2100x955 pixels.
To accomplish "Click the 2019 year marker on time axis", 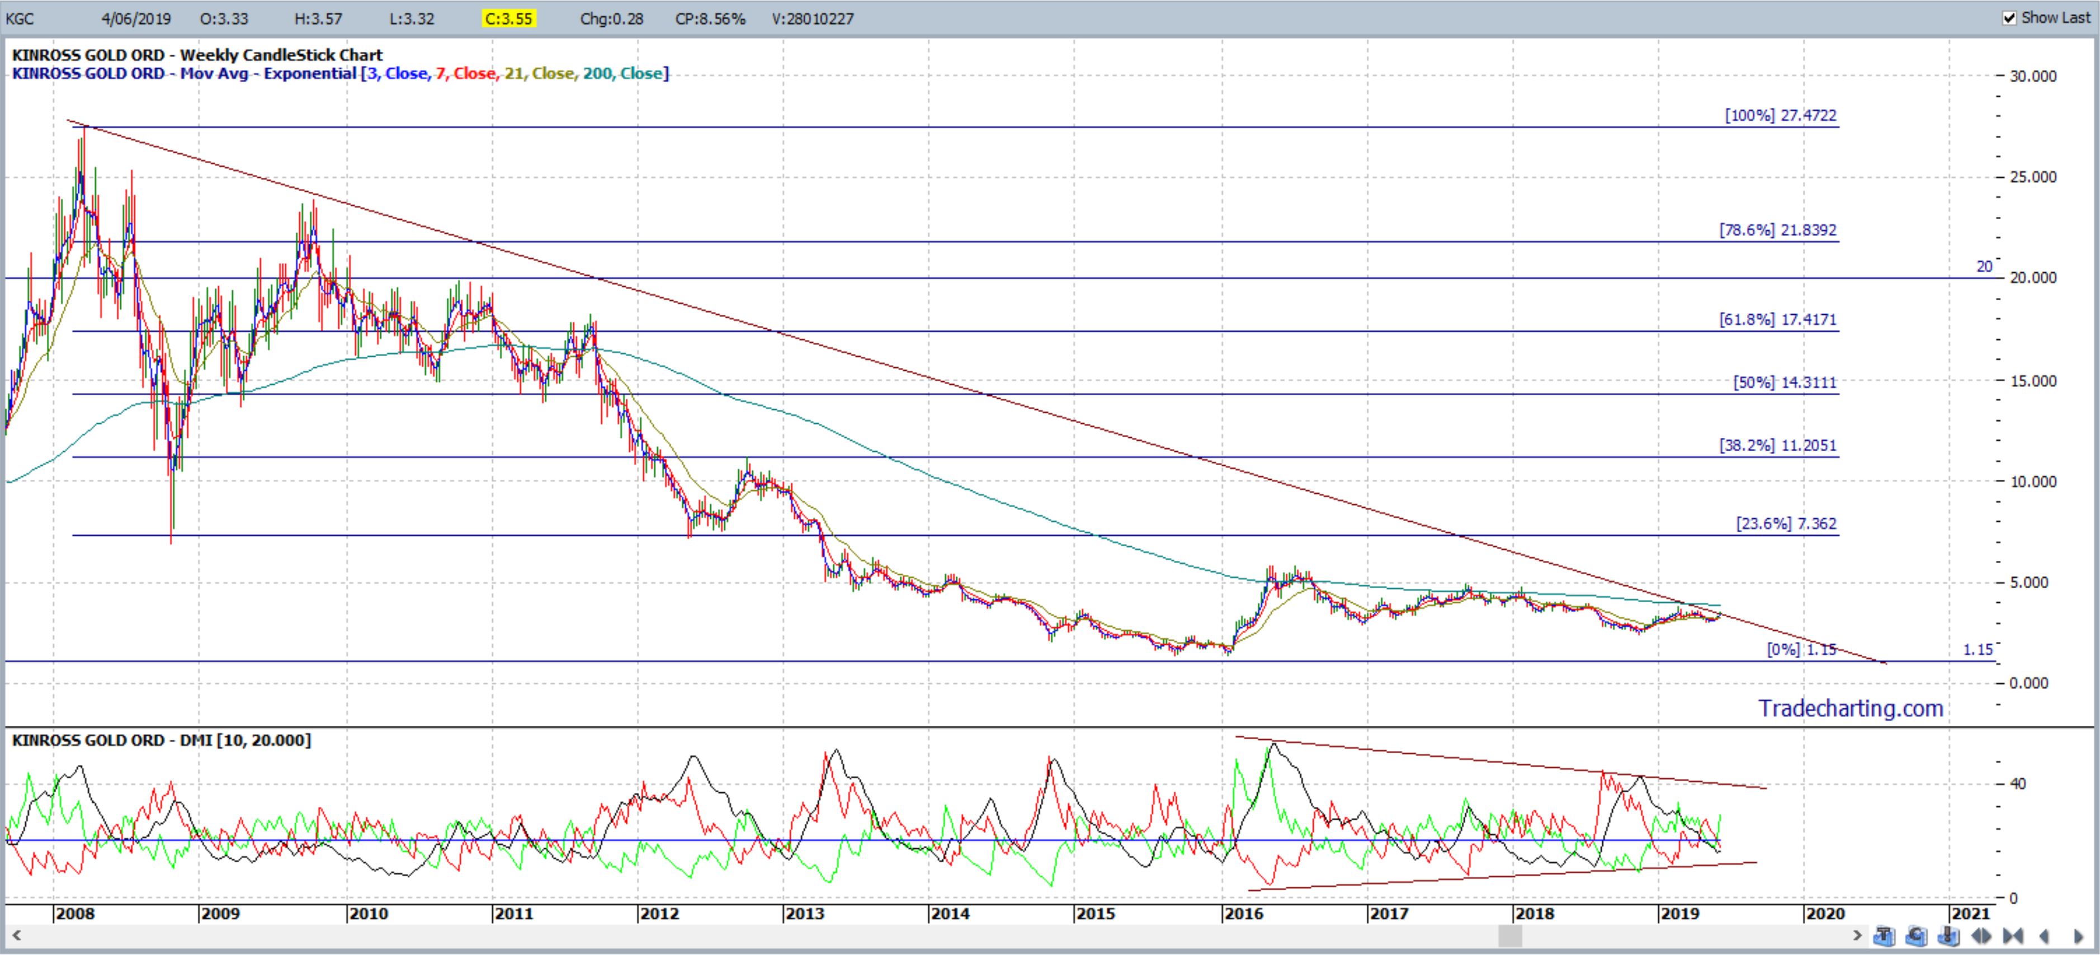I will (1679, 914).
